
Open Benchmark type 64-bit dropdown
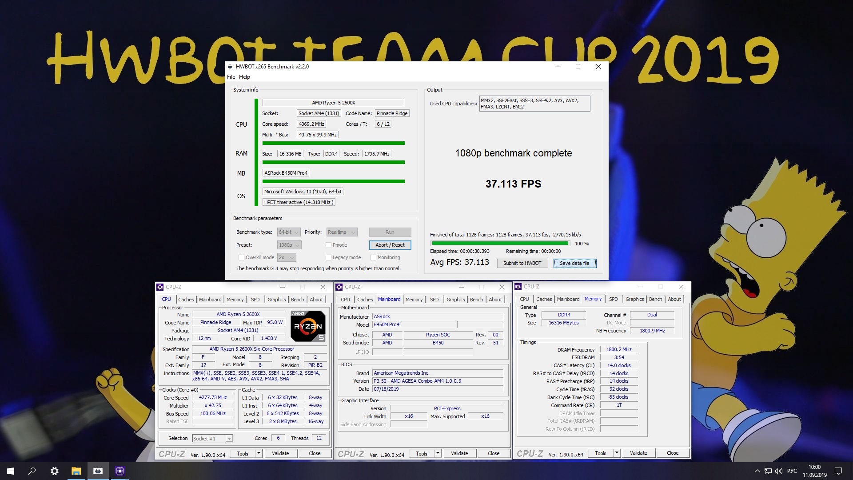(289, 232)
